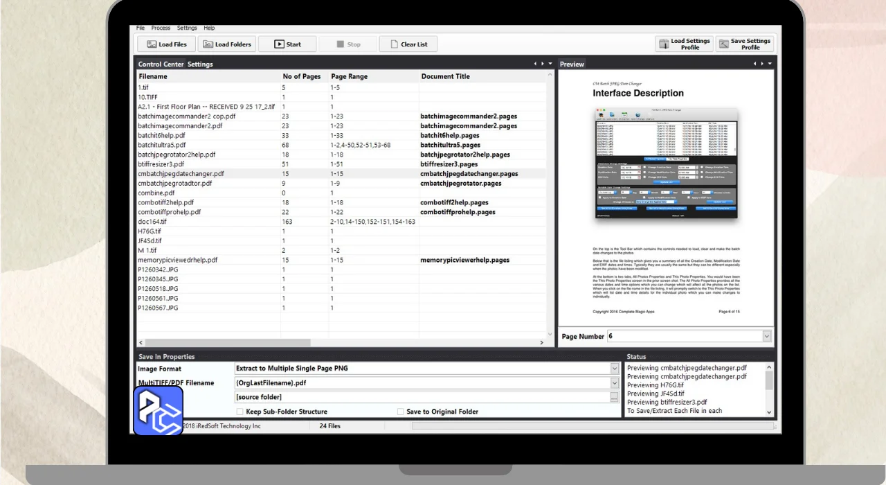Select batchit6help.pdf in the list

point(341,136)
